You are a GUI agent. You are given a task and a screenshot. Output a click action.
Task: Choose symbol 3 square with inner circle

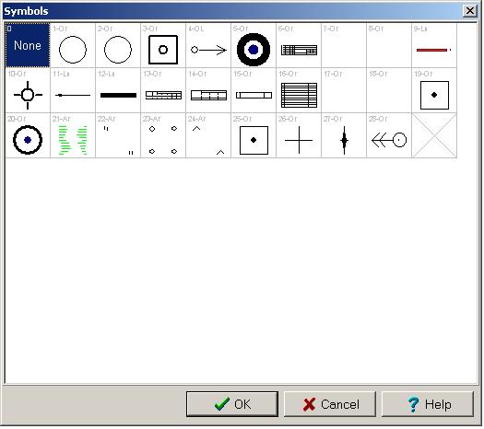coord(163,45)
